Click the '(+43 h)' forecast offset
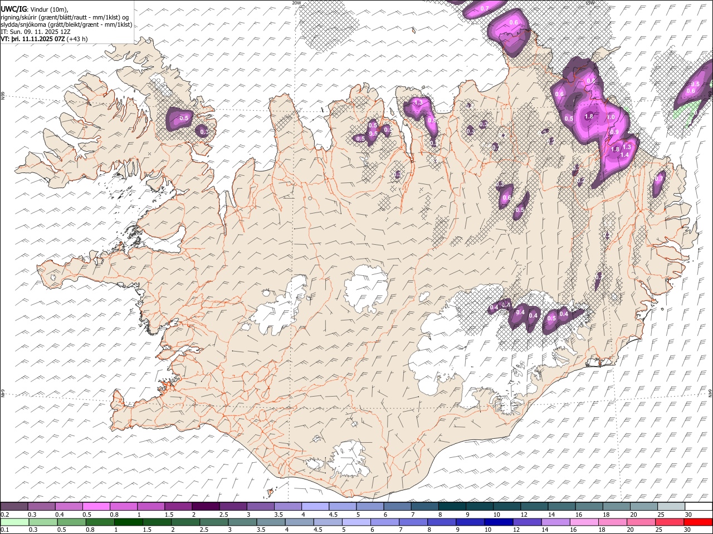This screenshot has width=713, height=534. pyautogui.click(x=77, y=39)
